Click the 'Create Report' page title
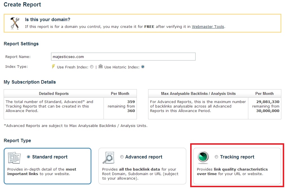This screenshot has width=285, height=190. [22, 5]
